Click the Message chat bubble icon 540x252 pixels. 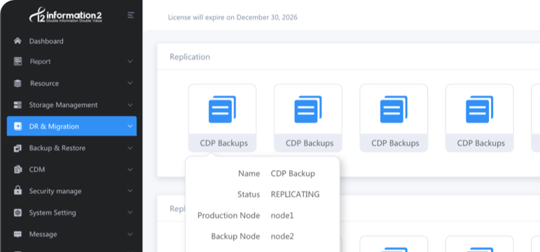[18, 234]
